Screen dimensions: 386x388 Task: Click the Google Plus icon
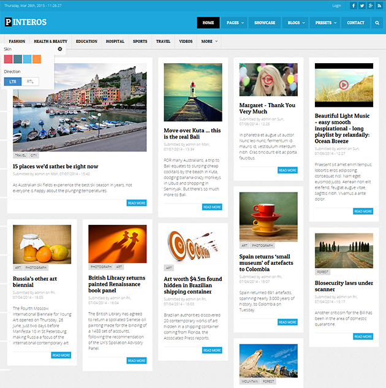[371, 6]
